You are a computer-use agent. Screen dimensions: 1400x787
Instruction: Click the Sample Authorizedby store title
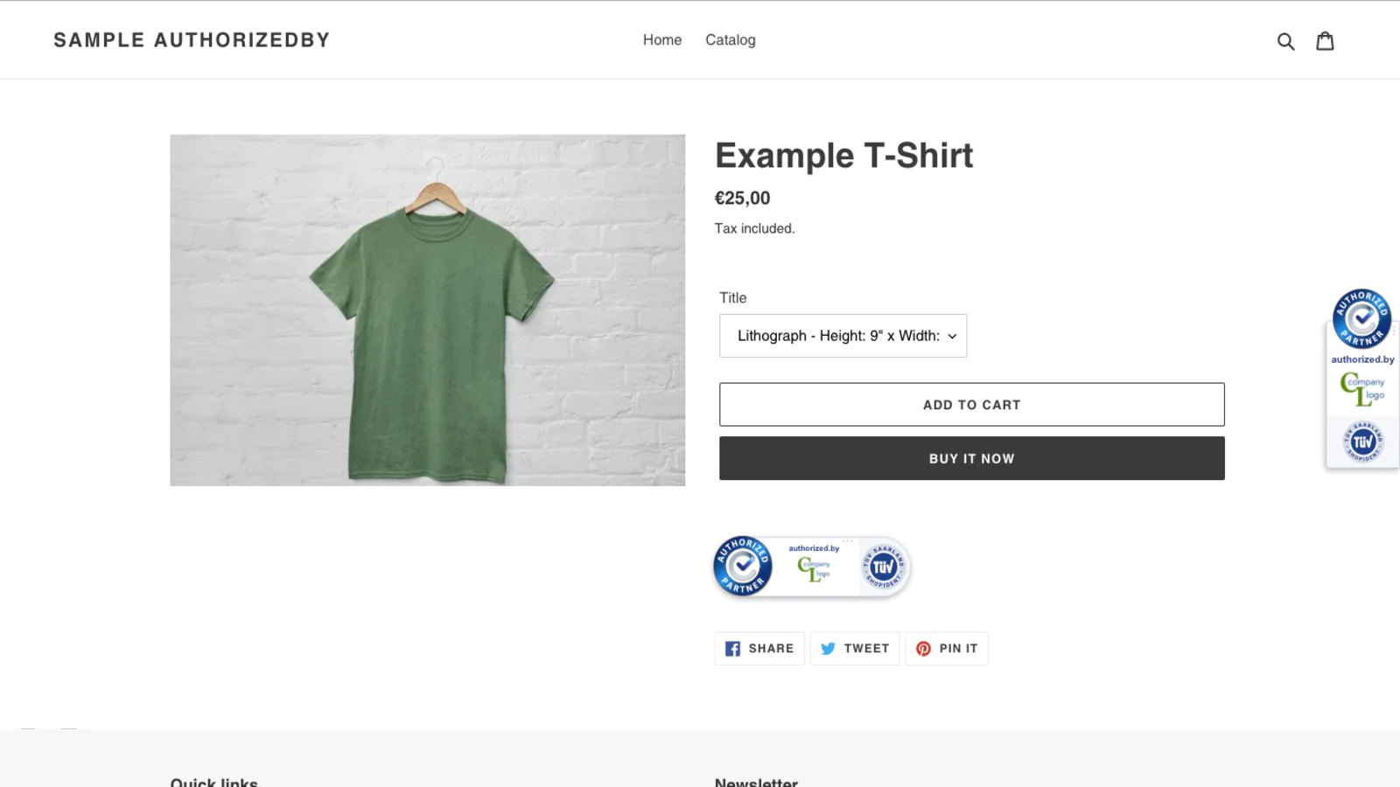(192, 40)
